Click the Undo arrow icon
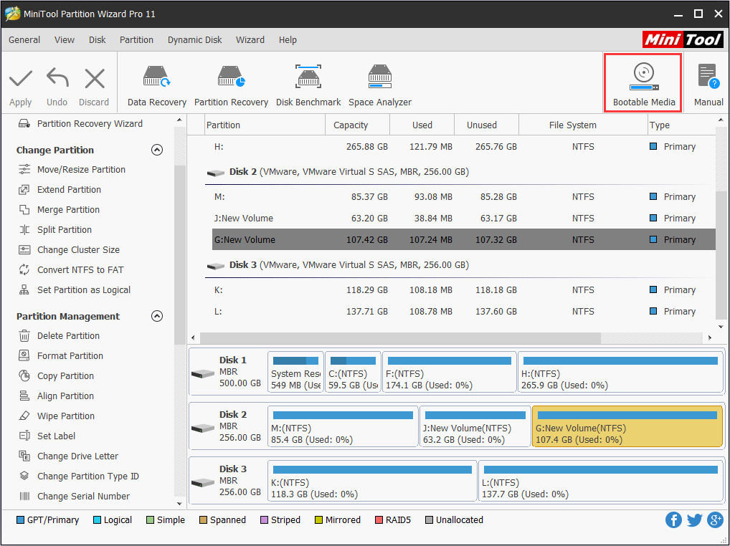This screenshot has width=730, height=546. [57, 78]
